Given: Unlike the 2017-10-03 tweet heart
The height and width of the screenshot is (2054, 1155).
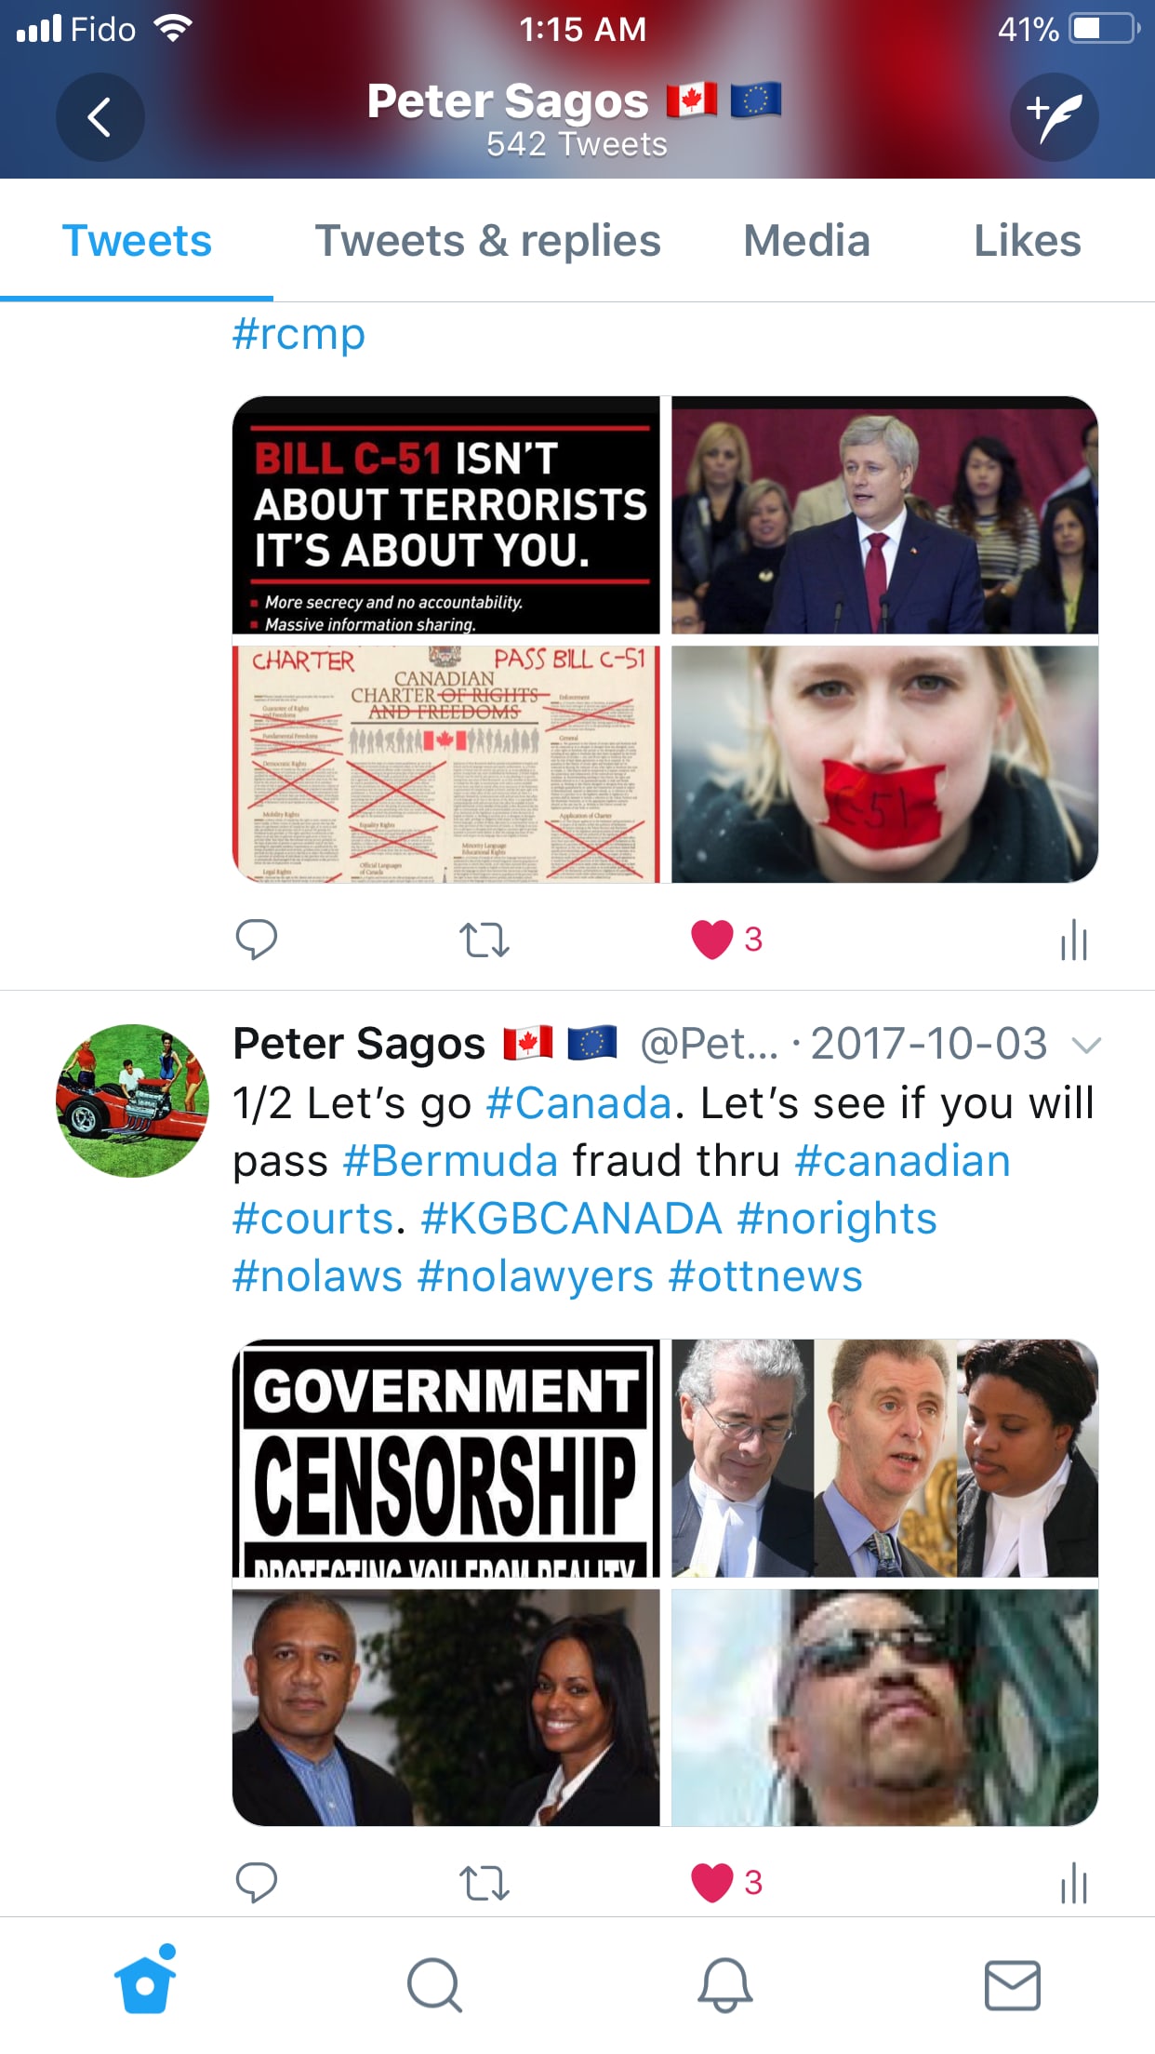Looking at the screenshot, I should click(712, 1883).
